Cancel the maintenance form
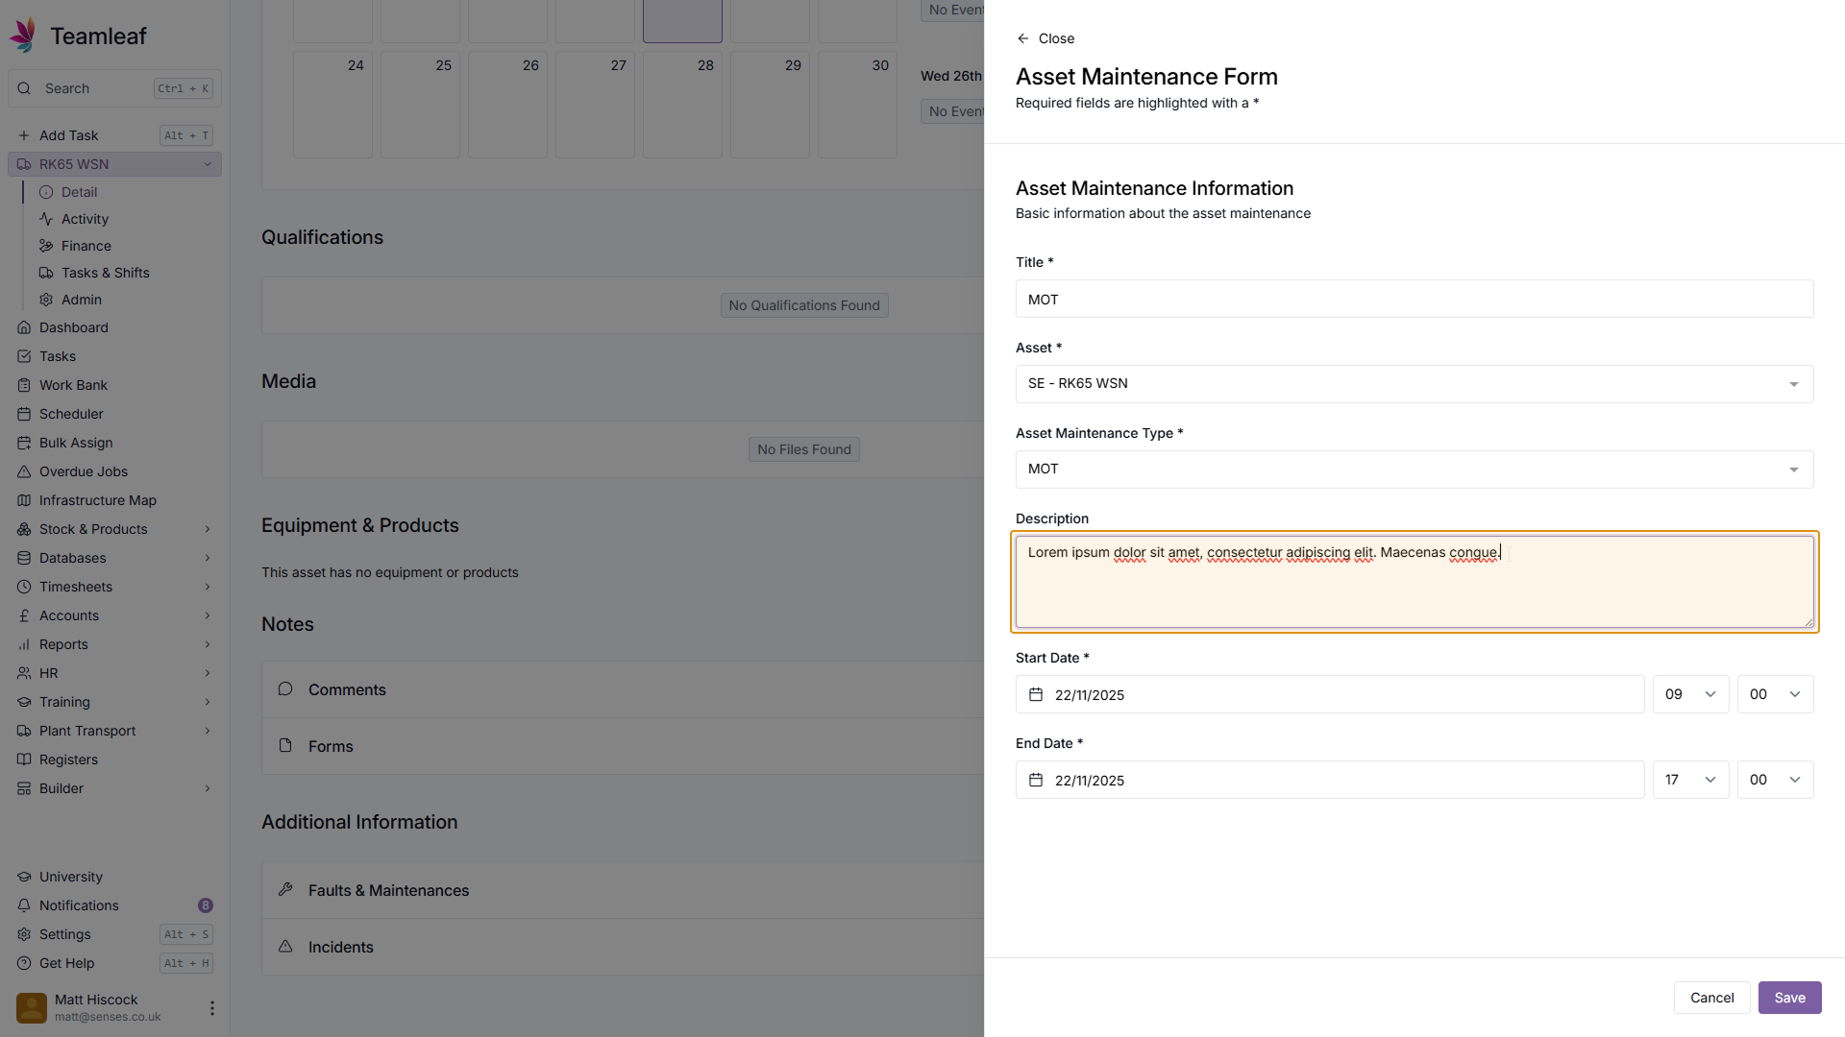The height and width of the screenshot is (1037, 1845). 1711,998
